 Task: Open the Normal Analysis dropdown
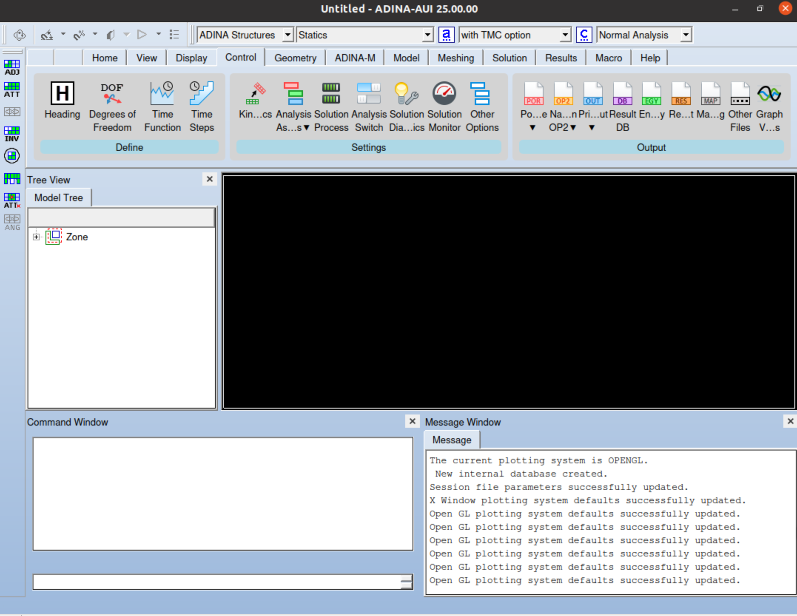(x=644, y=35)
